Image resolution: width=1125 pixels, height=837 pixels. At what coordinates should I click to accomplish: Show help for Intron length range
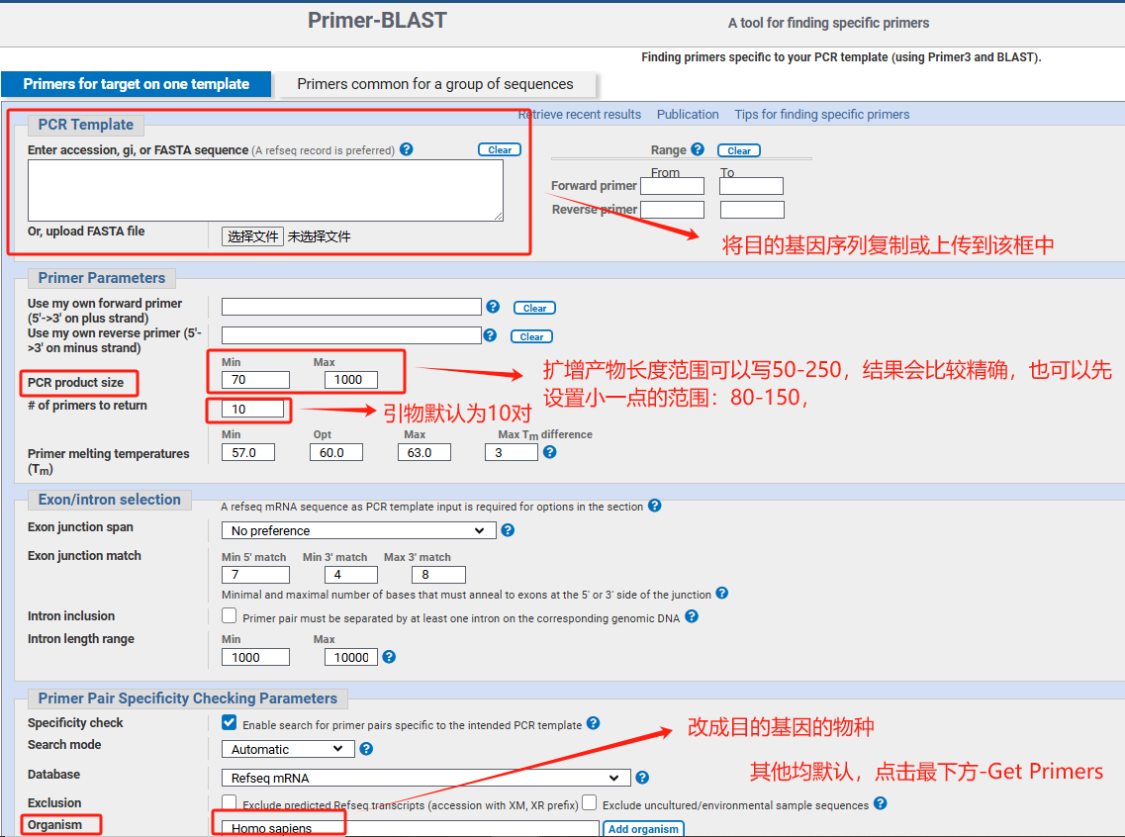click(389, 656)
